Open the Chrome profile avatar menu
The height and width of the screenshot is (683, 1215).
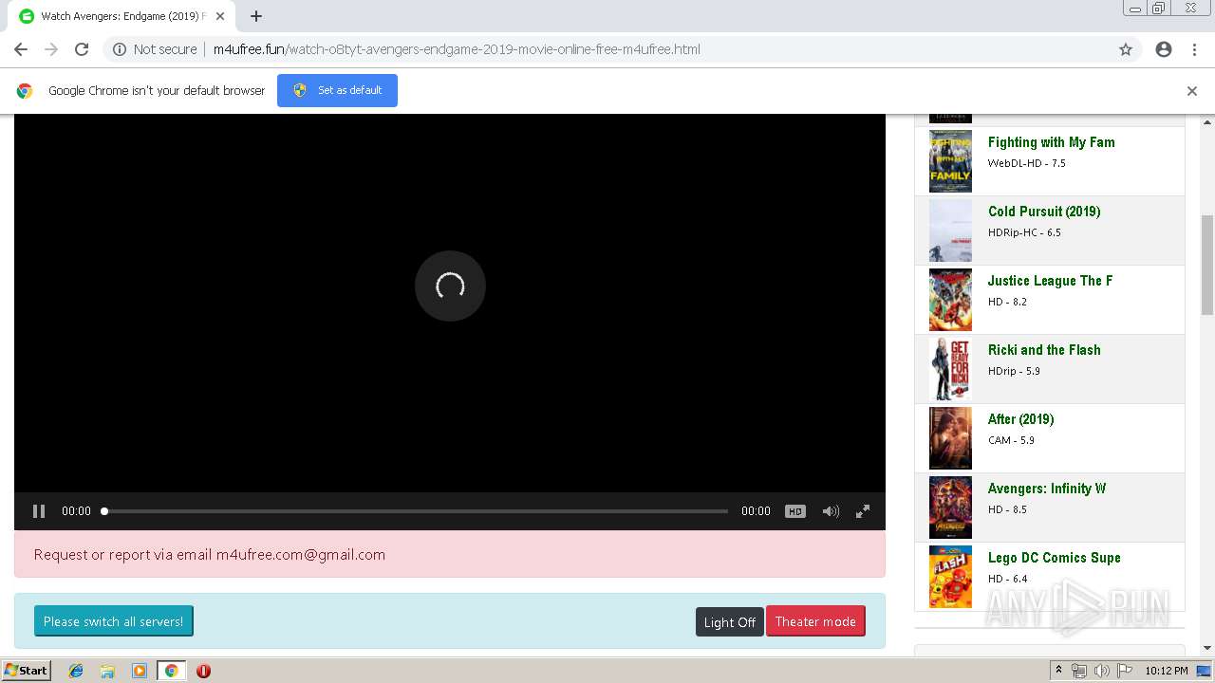pos(1164,49)
